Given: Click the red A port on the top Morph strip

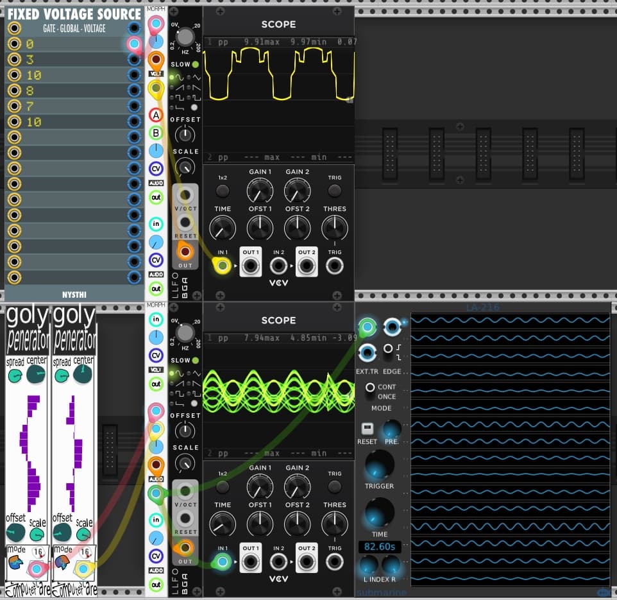Looking at the screenshot, I should (x=156, y=116).
